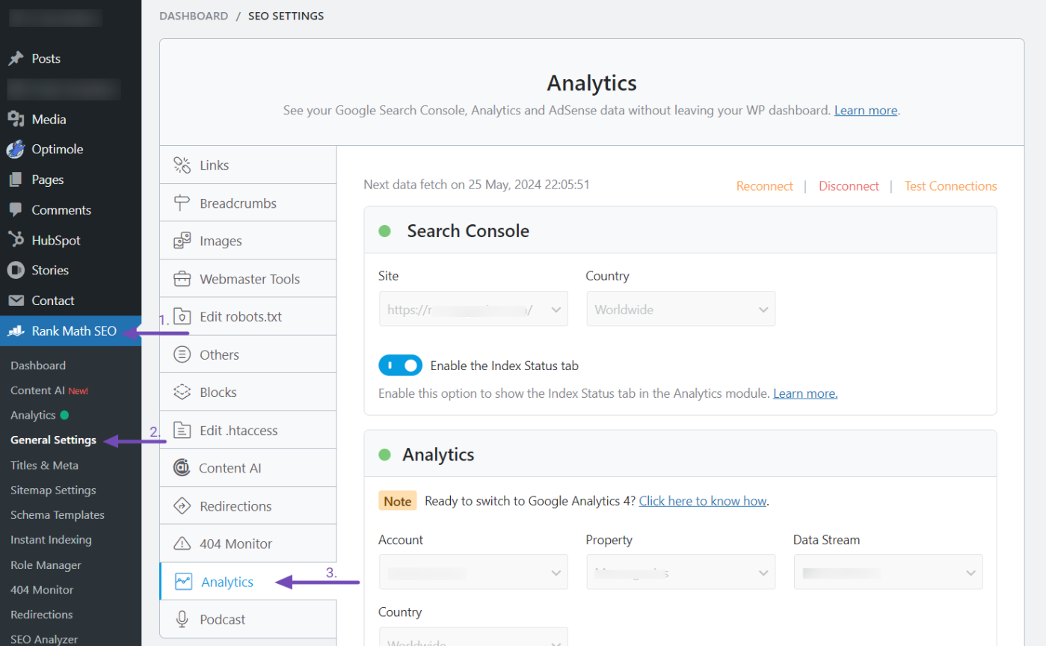This screenshot has width=1046, height=646.
Task: Click the Blocks cube icon
Action: point(182,393)
